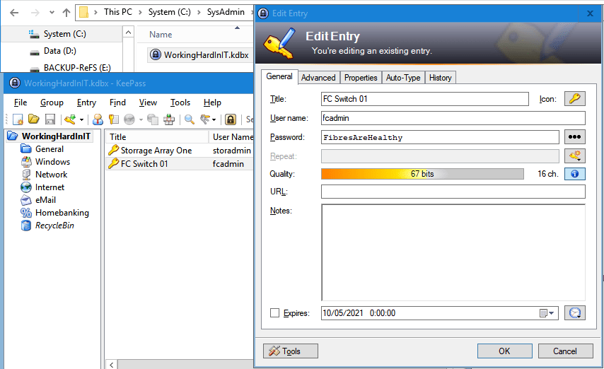604x369 pixels.
Task: Click New Database icon in KeePass toolbar
Action: (x=18, y=119)
